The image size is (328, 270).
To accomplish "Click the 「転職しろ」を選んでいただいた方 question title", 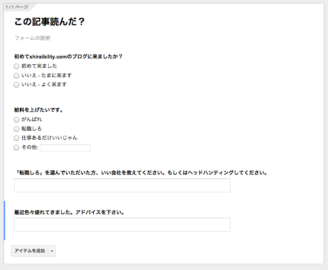I will tap(141, 173).
